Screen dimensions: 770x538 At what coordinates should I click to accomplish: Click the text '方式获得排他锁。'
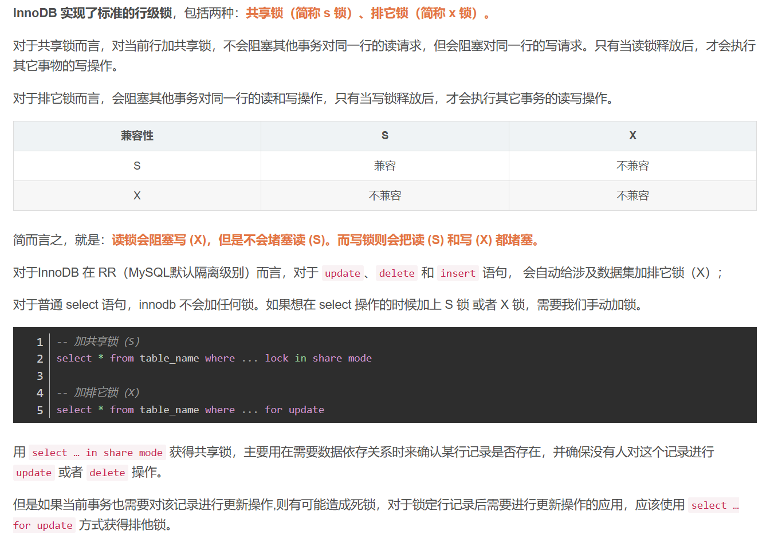click(x=125, y=525)
